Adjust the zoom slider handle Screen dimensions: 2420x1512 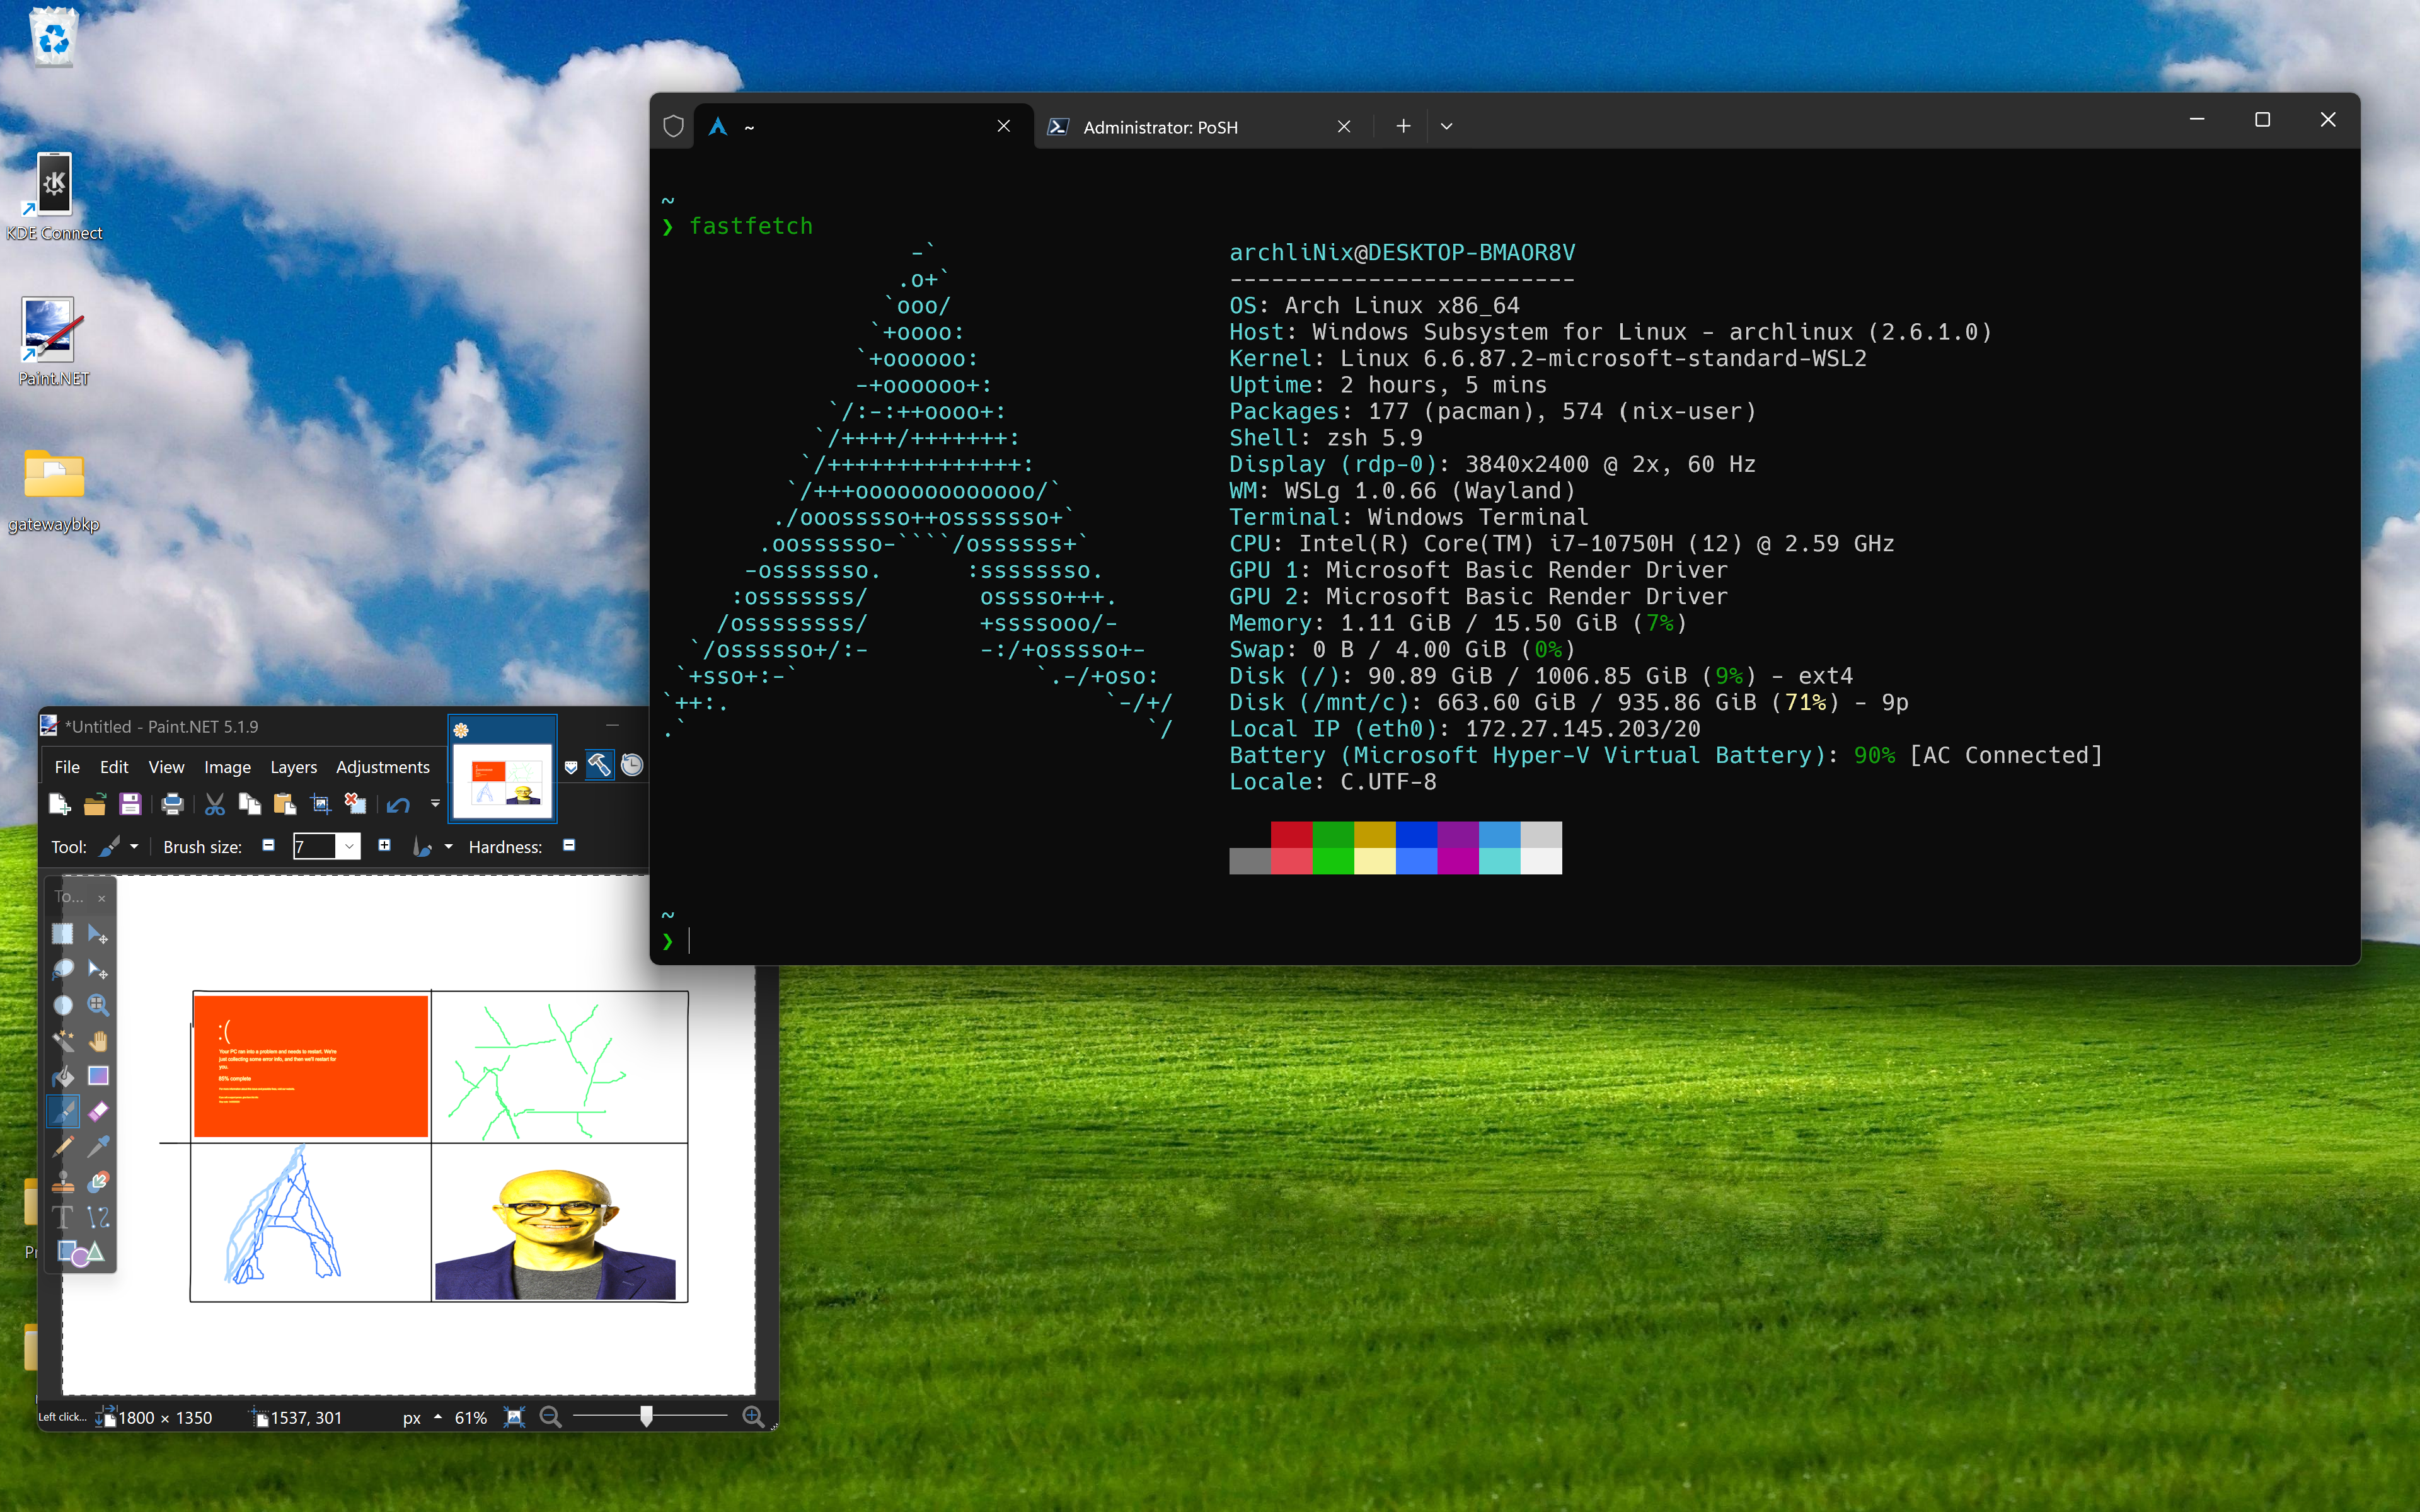click(x=647, y=1417)
